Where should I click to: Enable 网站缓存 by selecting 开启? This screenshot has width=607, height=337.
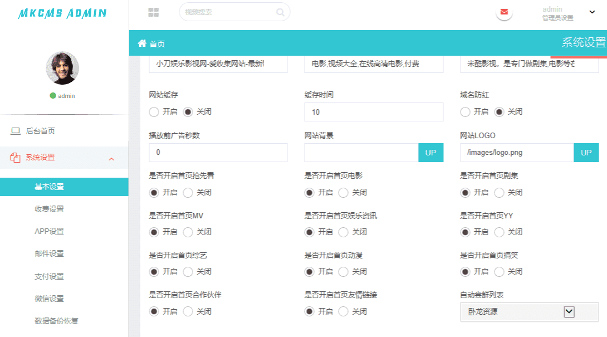pos(154,112)
